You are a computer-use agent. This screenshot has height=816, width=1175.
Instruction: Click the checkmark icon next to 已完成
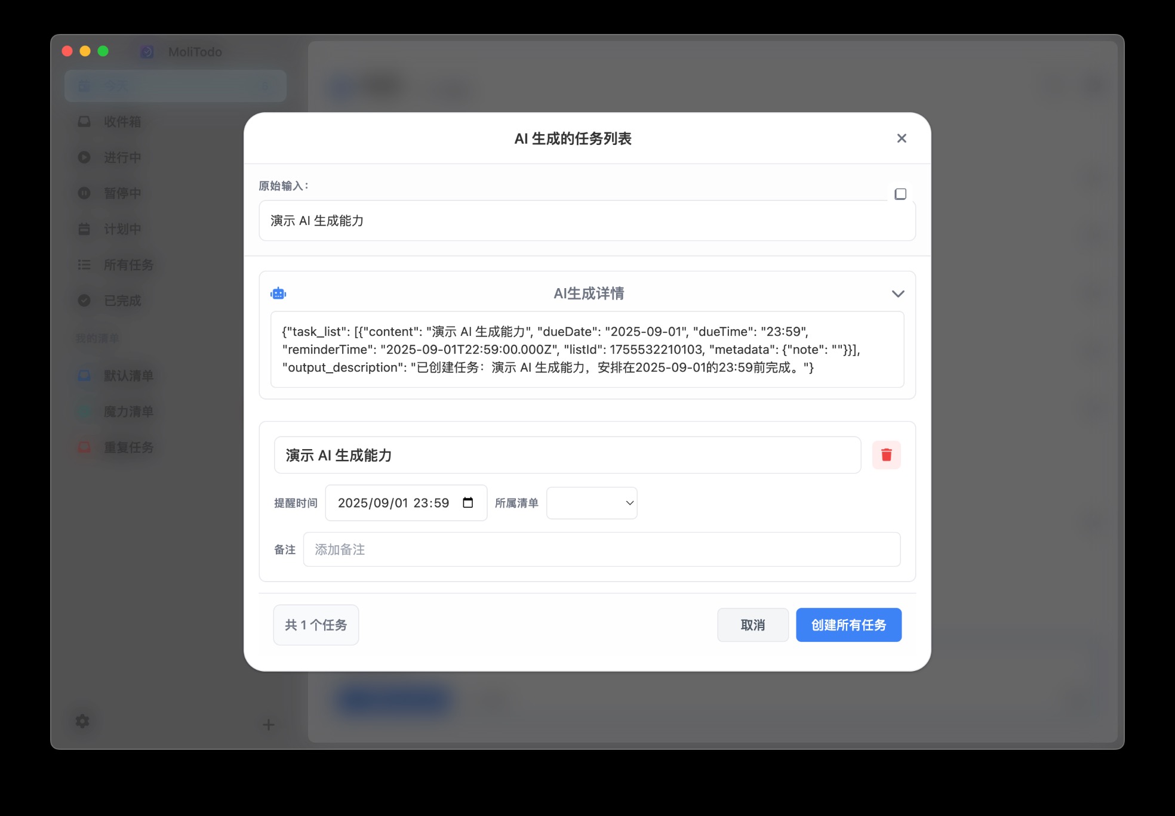pos(84,301)
